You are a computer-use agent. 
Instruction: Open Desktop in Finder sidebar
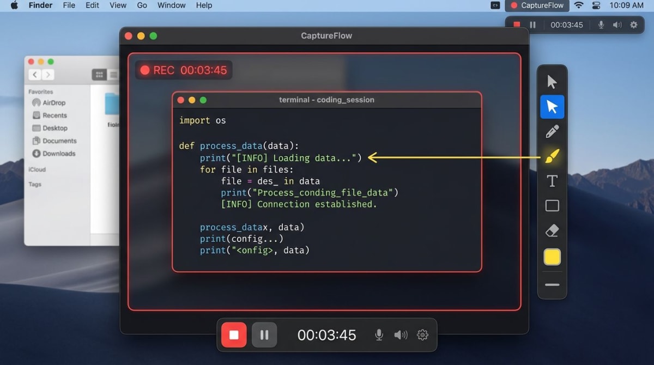[x=50, y=128]
